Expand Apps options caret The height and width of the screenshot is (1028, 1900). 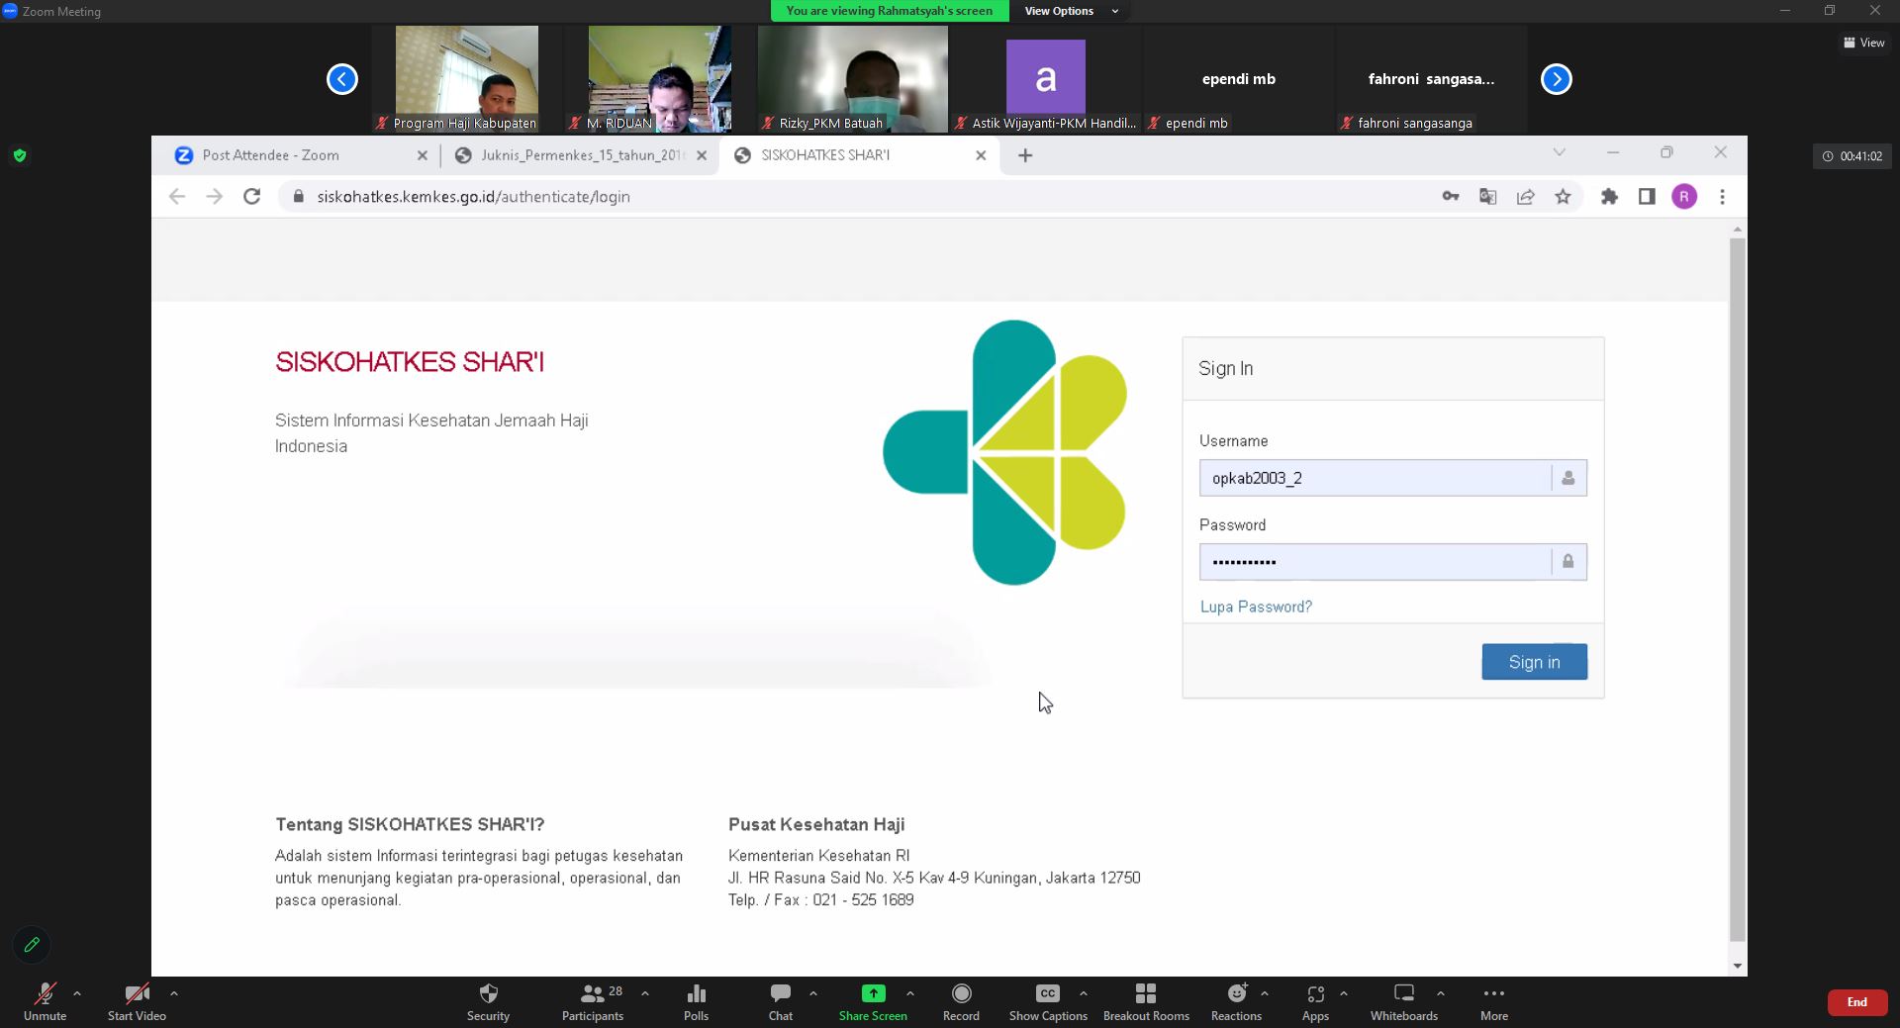[x=1344, y=993]
